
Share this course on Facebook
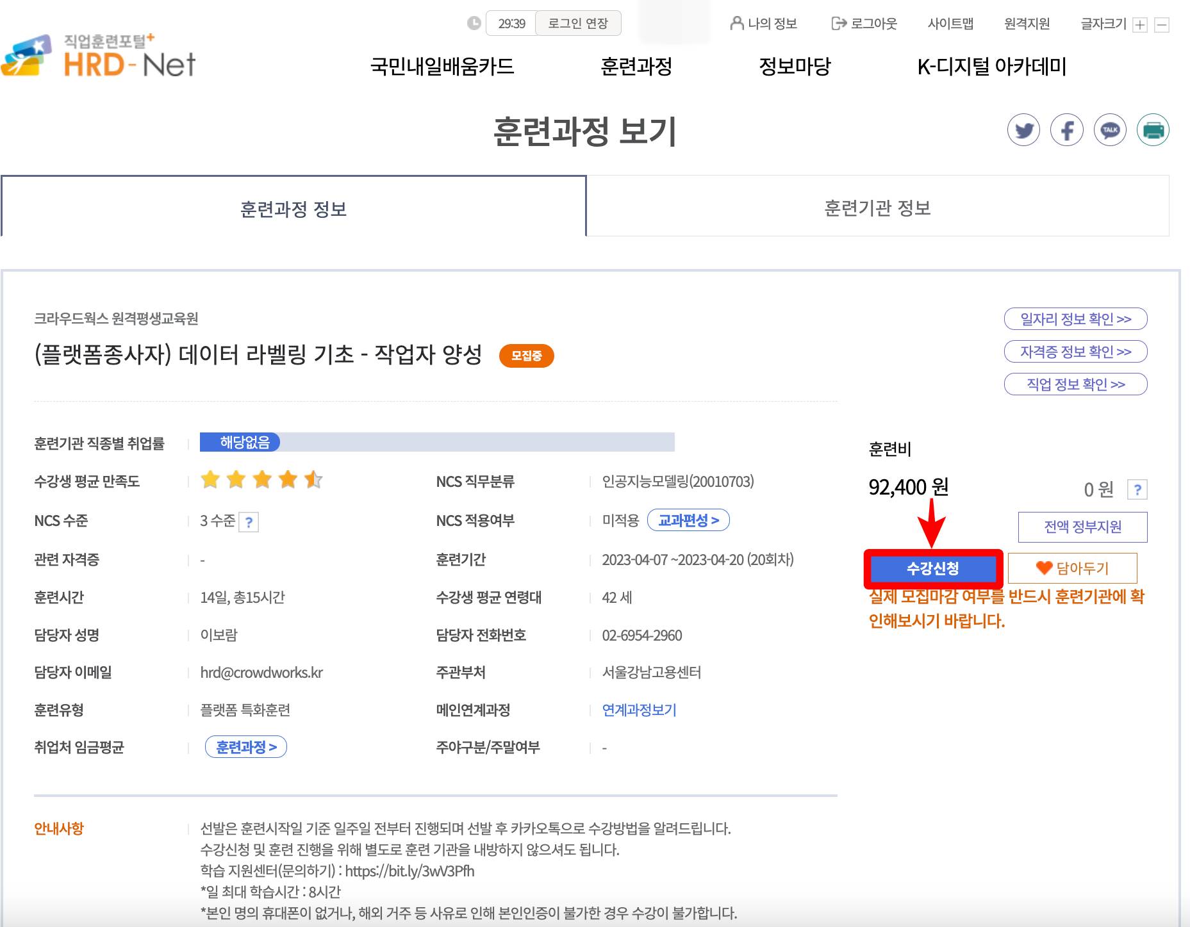point(1067,129)
